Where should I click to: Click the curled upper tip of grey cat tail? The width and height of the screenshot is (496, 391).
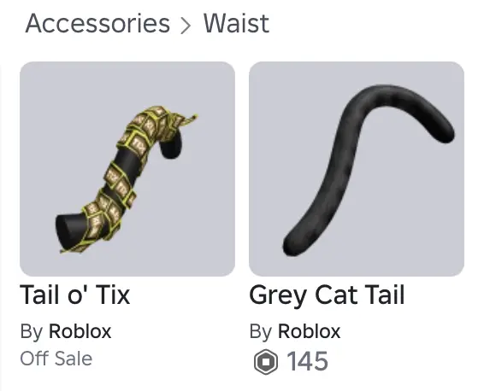click(x=441, y=130)
